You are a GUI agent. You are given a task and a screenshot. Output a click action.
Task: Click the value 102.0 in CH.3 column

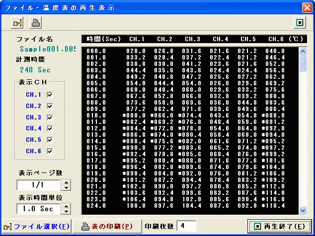pyautogui.click(x=192, y=199)
